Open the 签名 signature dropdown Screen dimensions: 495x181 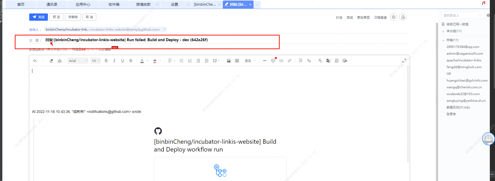(x=250, y=61)
